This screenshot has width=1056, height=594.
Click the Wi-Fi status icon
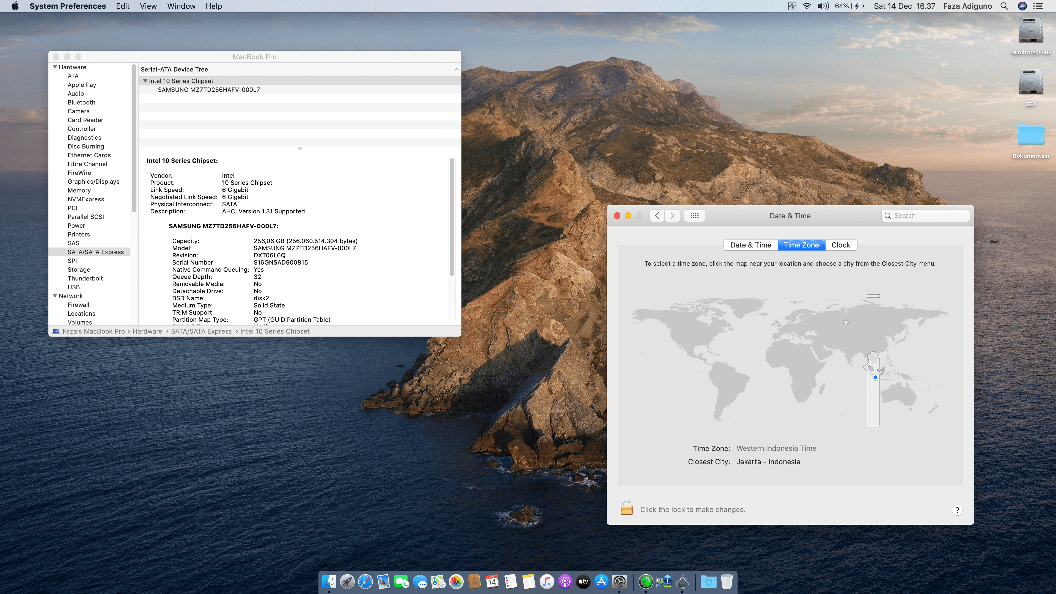[806, 6]
